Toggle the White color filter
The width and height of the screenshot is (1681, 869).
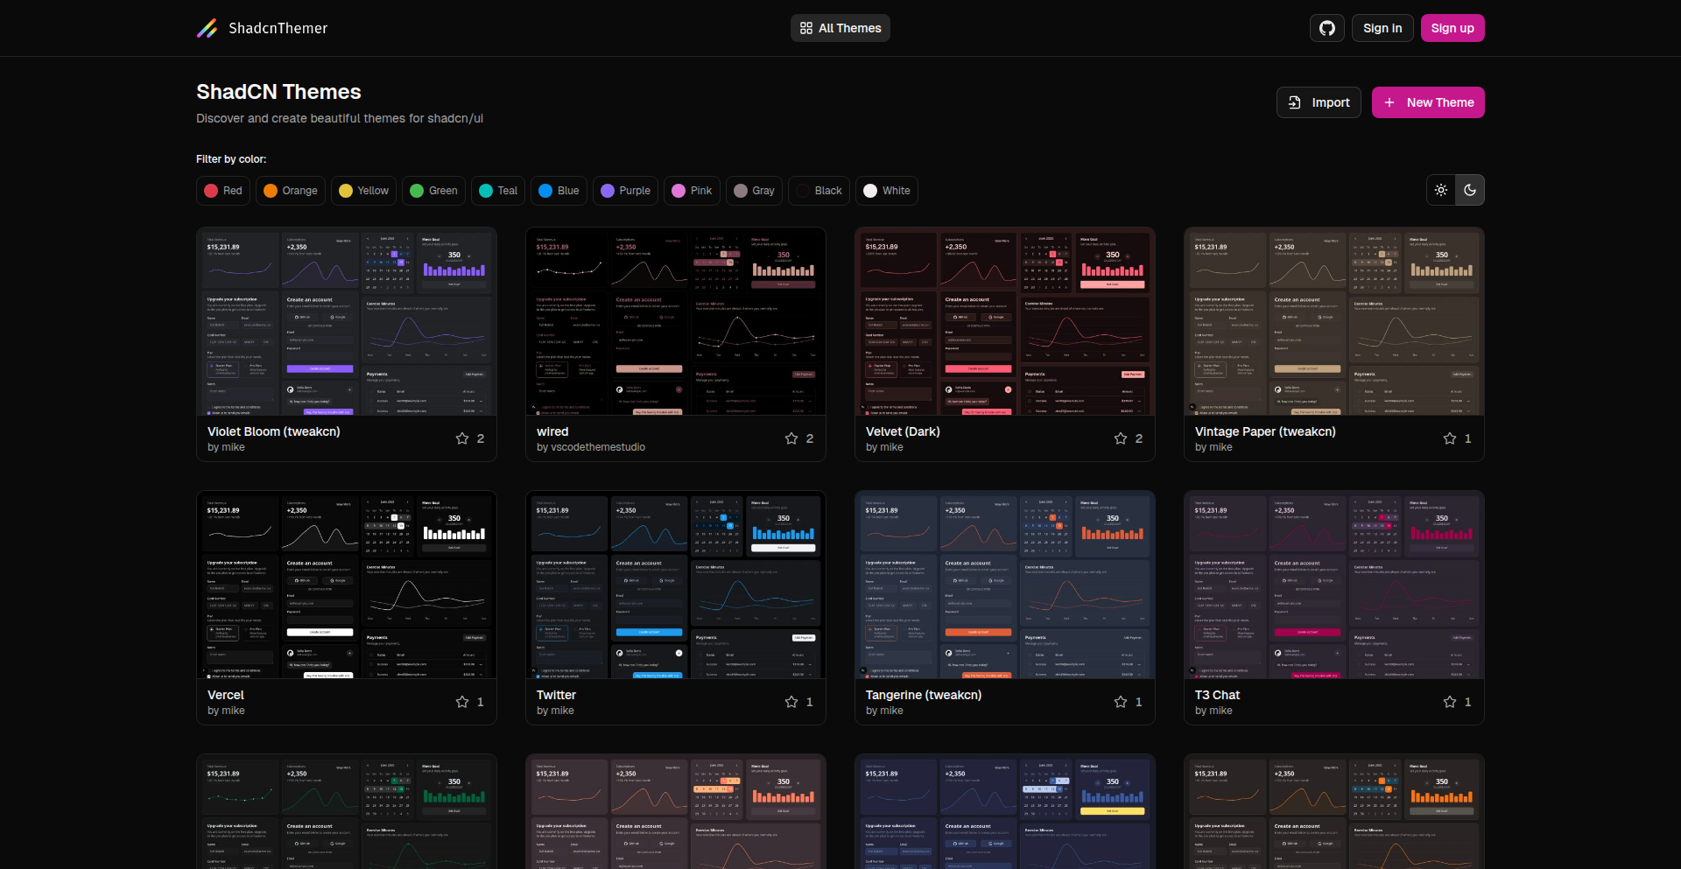[887, 191]
